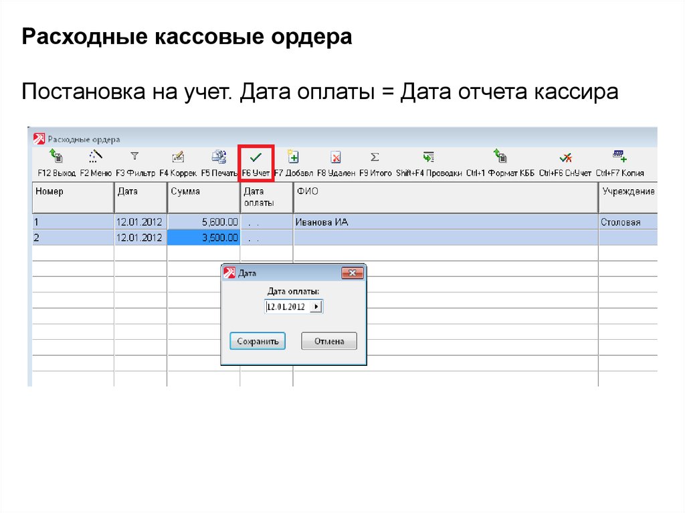Click the Ctrl+F6 СнУчет icon
Viewport: 685px width, 513px height.
pos(565,158)
